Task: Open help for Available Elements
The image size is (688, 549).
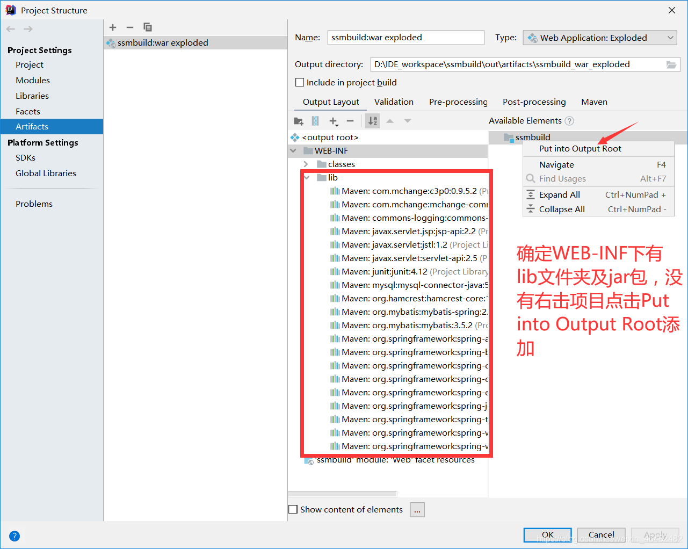Action: (570, 121)
